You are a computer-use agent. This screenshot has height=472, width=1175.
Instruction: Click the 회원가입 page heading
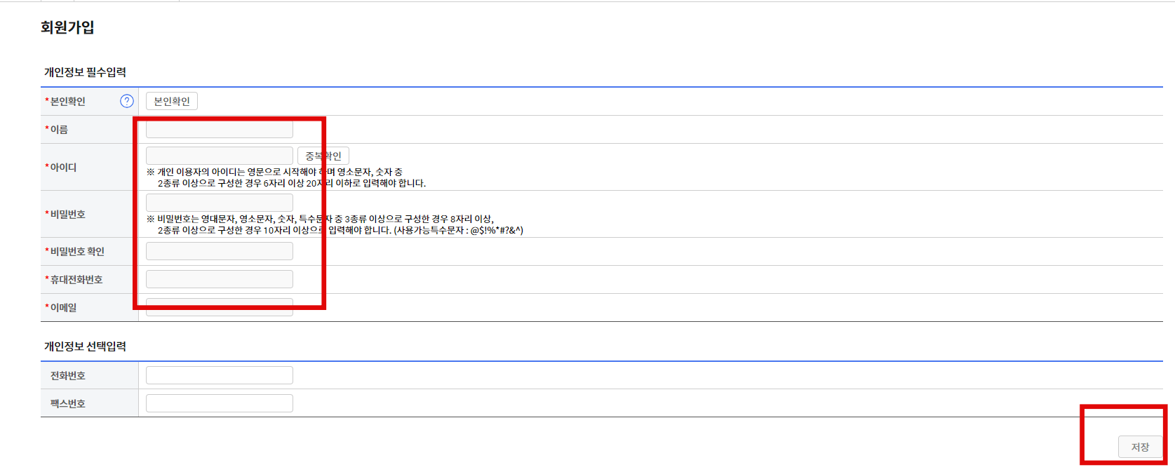[x=67, y=27]
